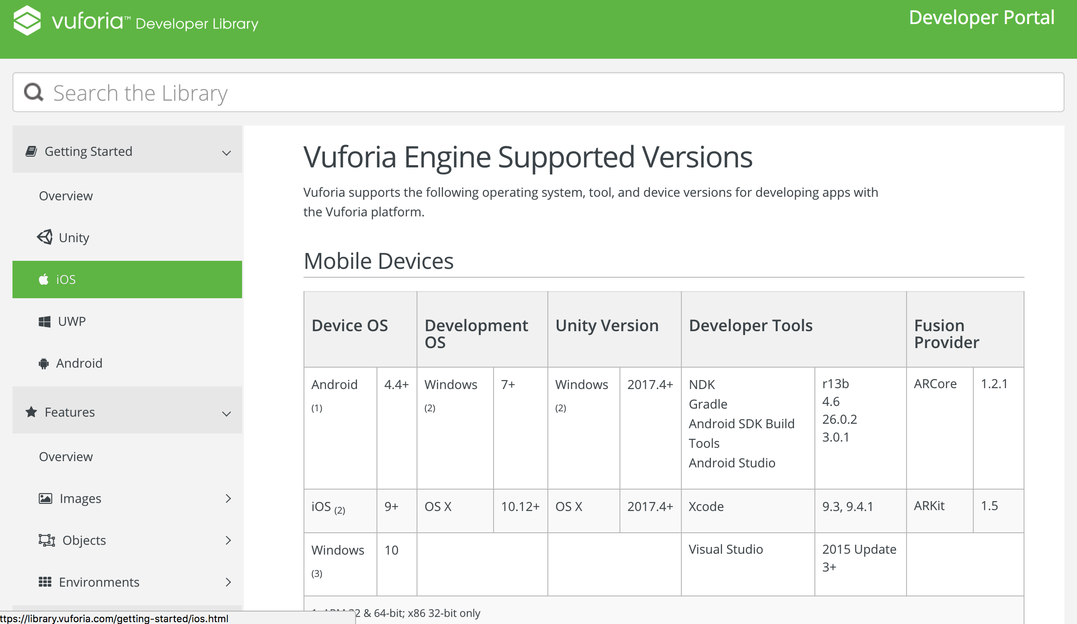
Task: Click the Mobile Devices section heading
Action: pyautogui.click(x=378, y=261)
